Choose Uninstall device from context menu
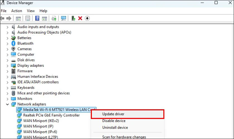The image size is (234, 139). point(115,128)
